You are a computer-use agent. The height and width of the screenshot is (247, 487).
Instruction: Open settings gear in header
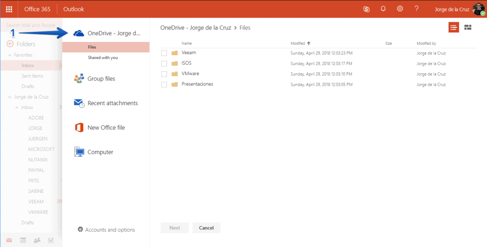pos(400,9)
